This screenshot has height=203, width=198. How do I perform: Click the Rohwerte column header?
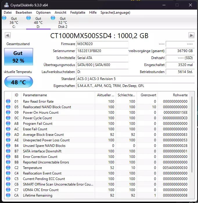point(173,95)
